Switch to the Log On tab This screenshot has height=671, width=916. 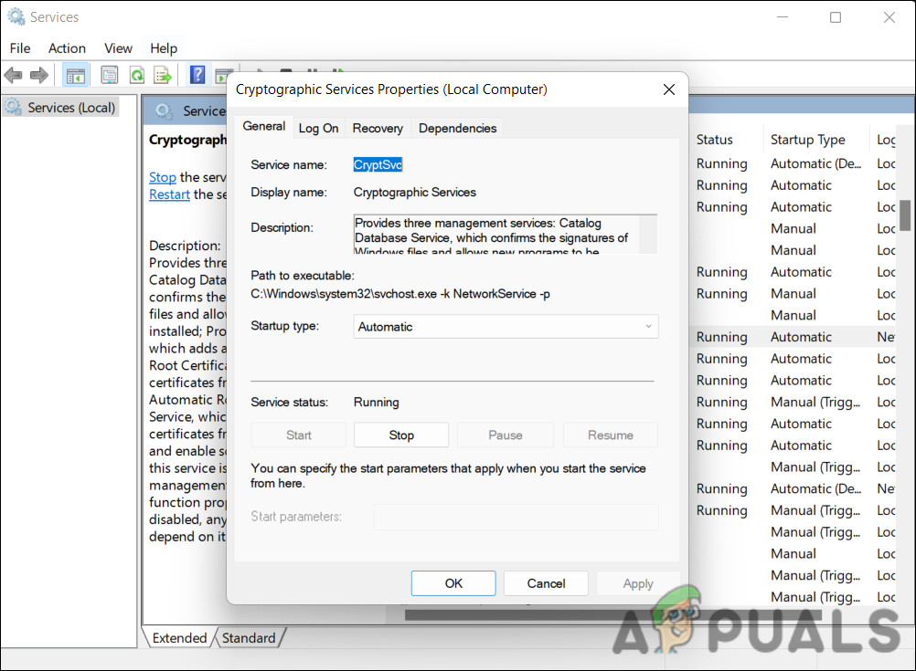318,129
